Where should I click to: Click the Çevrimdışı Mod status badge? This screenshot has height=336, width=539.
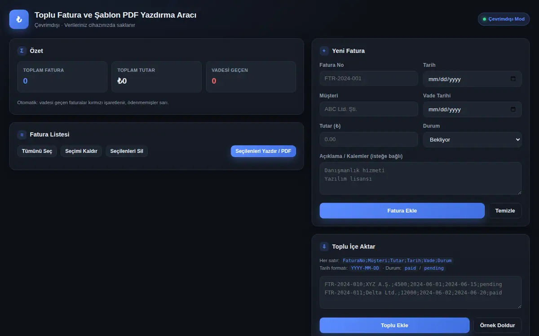pyautogui.click(x=504, y=19)
